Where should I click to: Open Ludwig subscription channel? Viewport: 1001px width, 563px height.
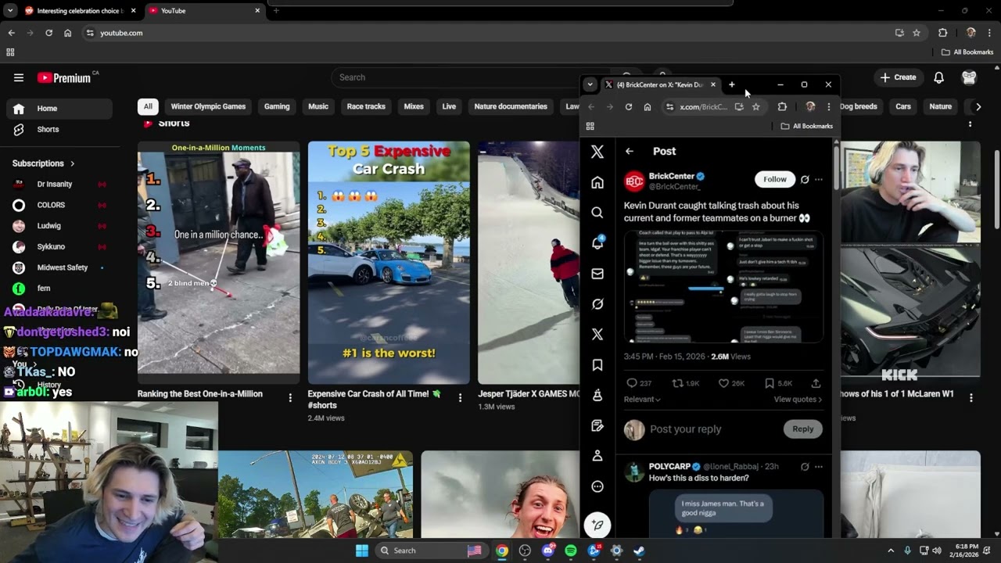[59, 226]
